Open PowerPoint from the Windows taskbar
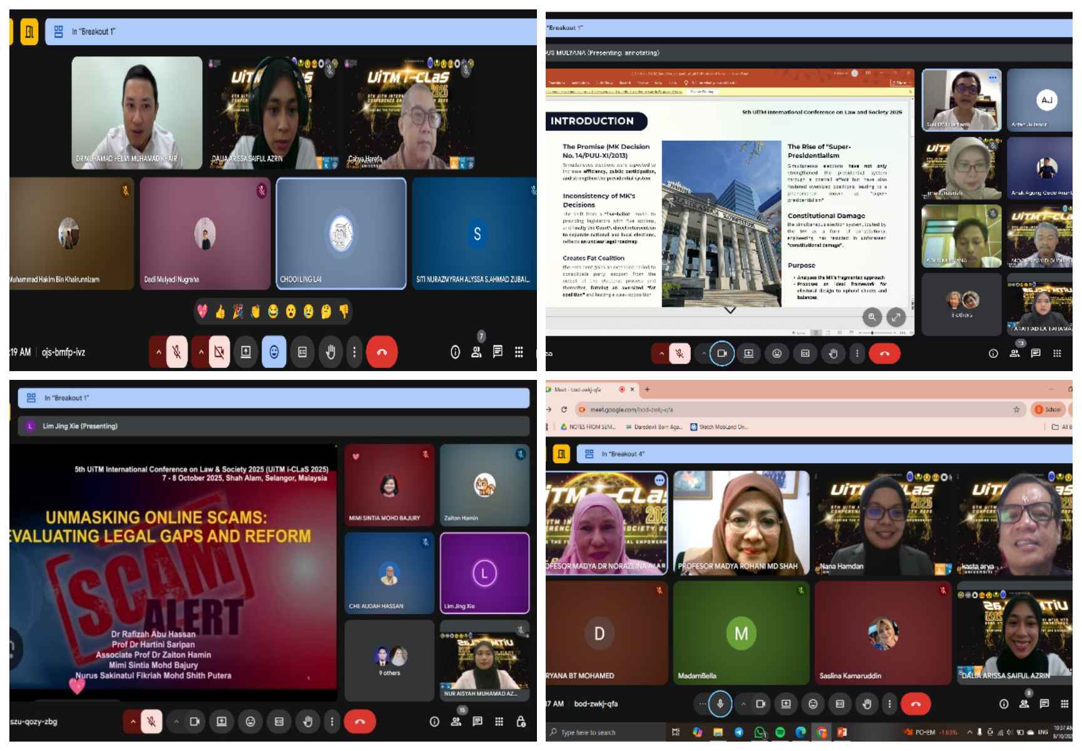The height and width of the screenshot is (751, 1082). tap(842, 732)
